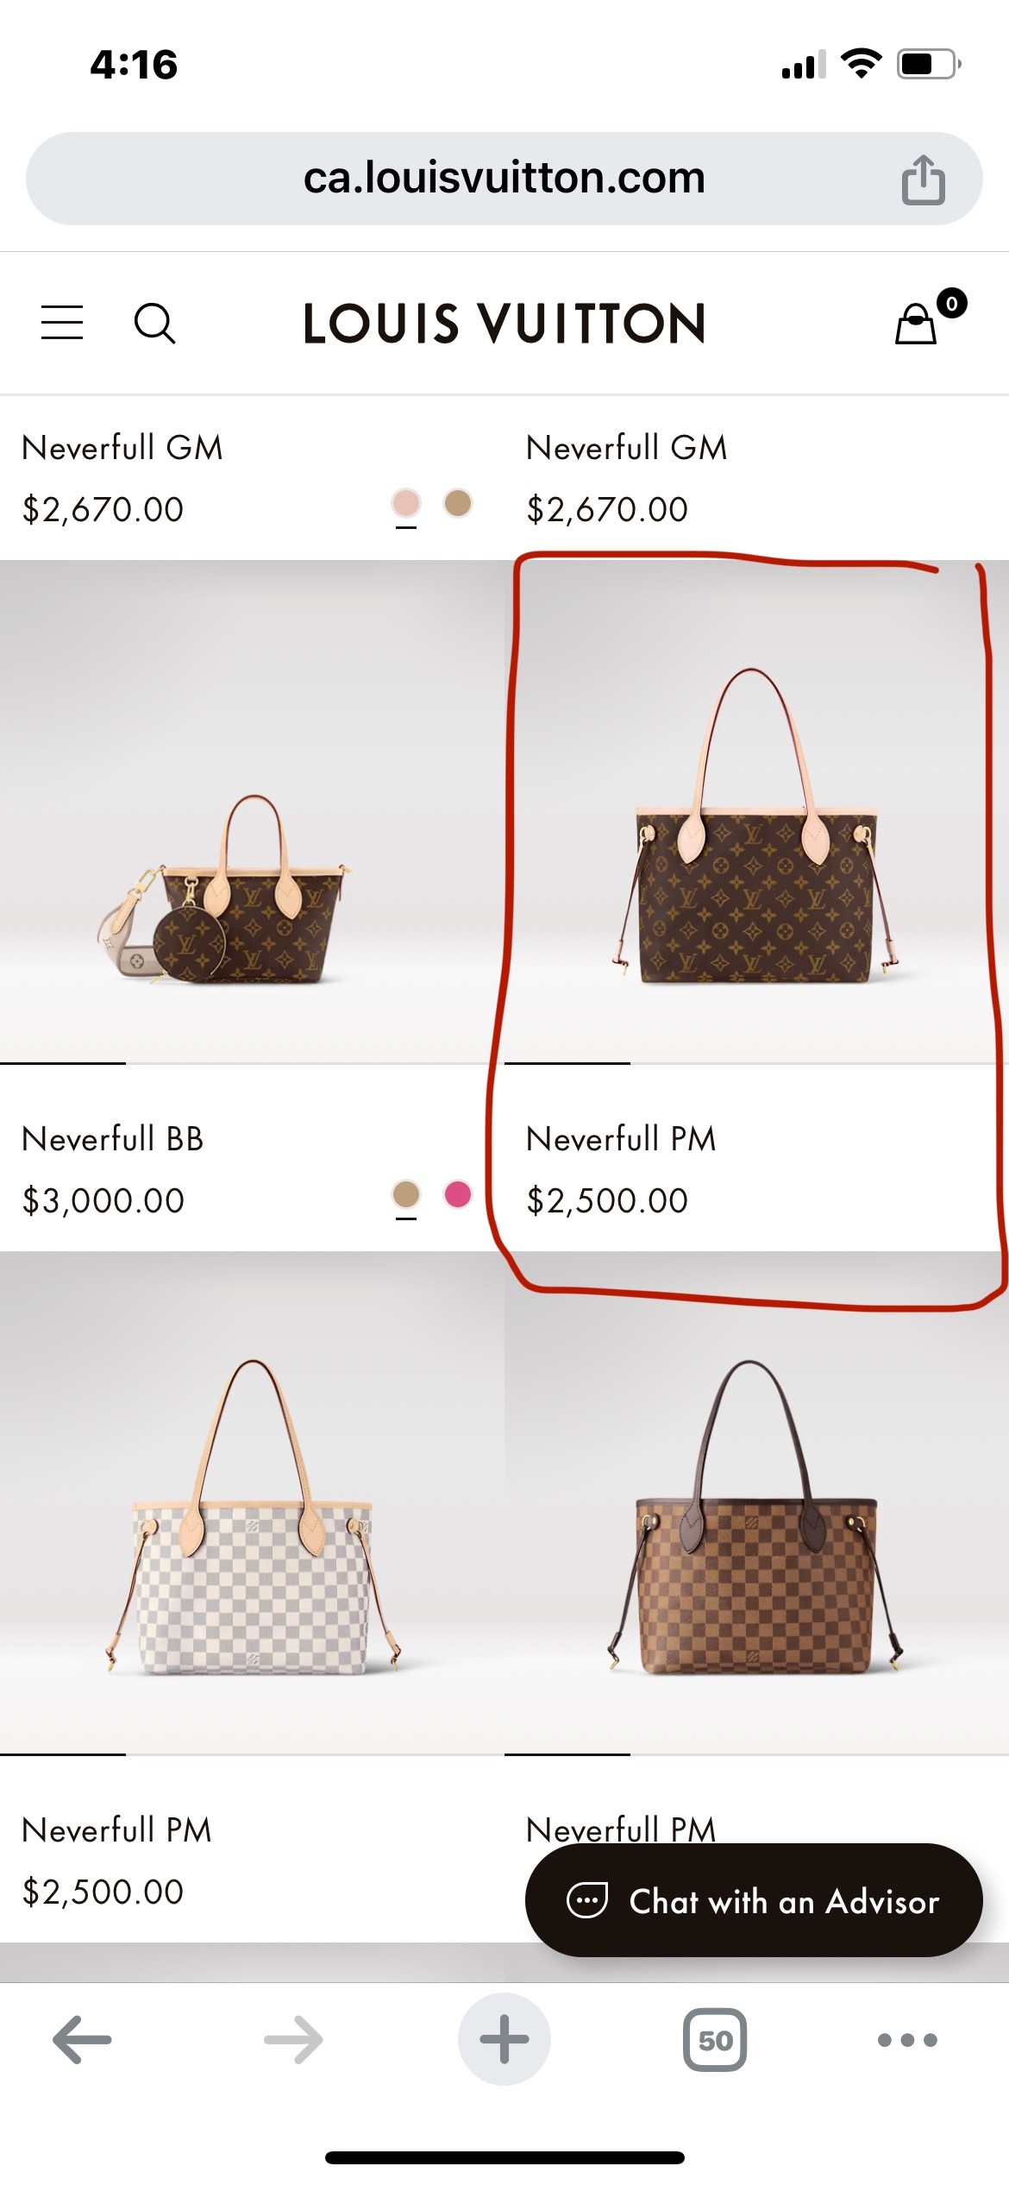The width and height of the screenshot is (1009, 2185).
Task: Tap the search magnifier icon
Action: 155,323
